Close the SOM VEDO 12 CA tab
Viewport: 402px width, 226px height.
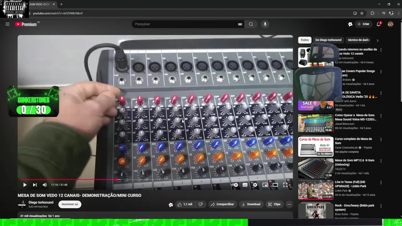(54, 4)
